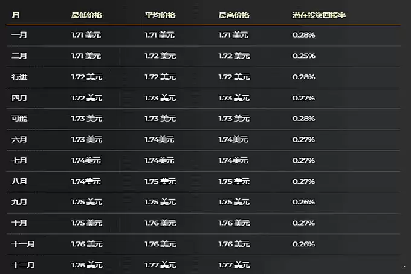Image resolution: width=411 pixels, height=274 pixels.
Task: Click the 可能 row label
Action: (19, 119)
